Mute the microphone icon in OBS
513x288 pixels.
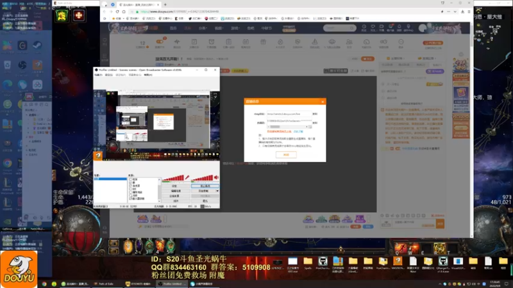[x=187, y=177]
